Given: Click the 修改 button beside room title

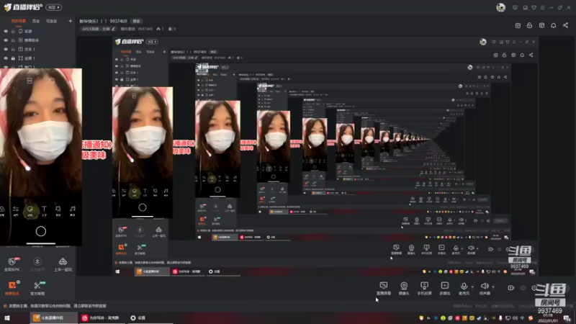Looking at the screenshot, I should (136, 21).
